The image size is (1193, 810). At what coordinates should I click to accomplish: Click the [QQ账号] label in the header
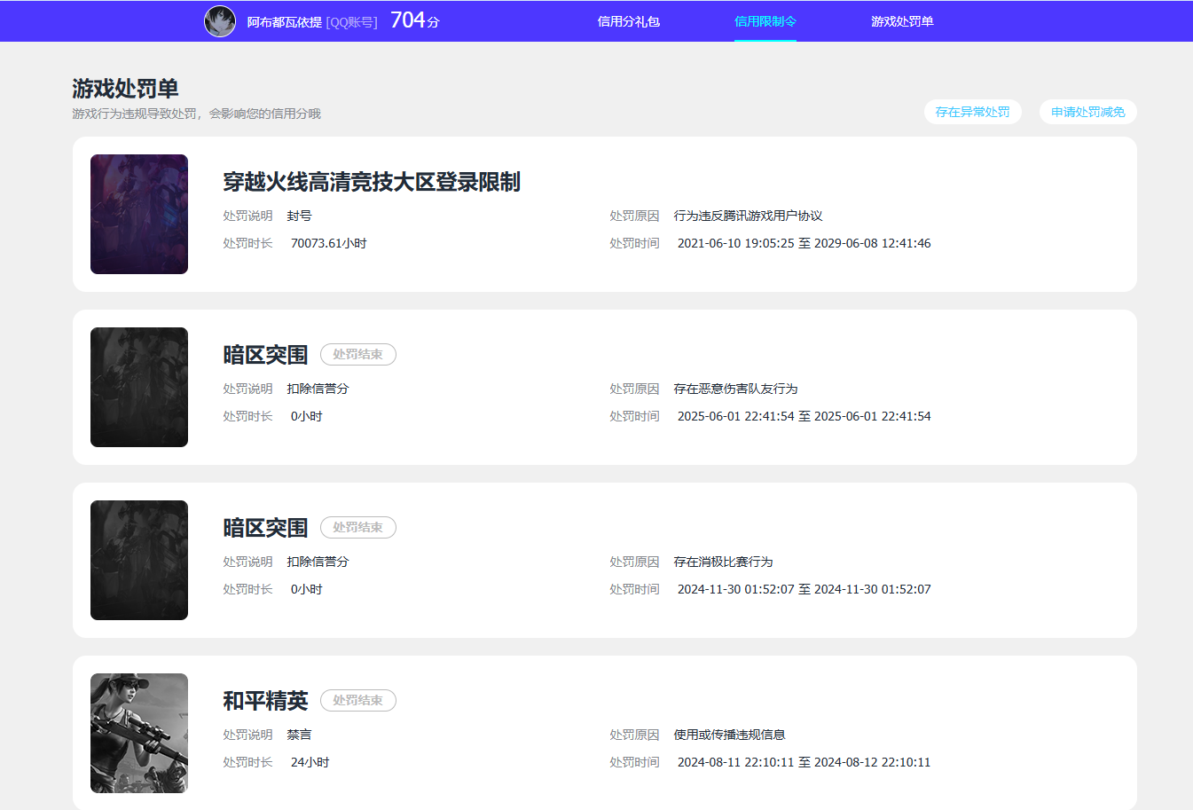click(352, 22)
